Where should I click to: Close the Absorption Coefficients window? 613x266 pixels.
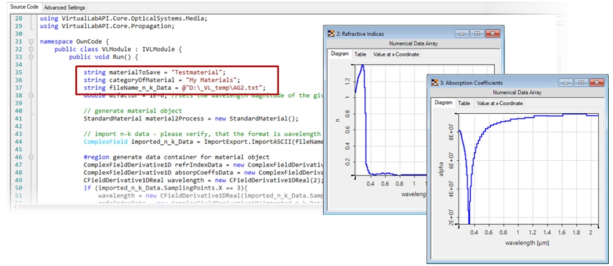[x=596, y=83]
